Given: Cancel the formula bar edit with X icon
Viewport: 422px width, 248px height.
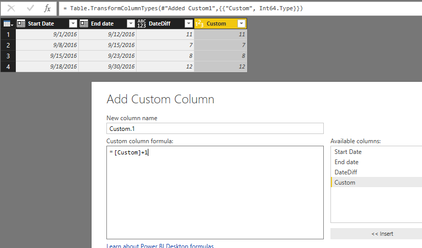Looking at the screenshot, I should pyautogui.click(x=11, y=8).
